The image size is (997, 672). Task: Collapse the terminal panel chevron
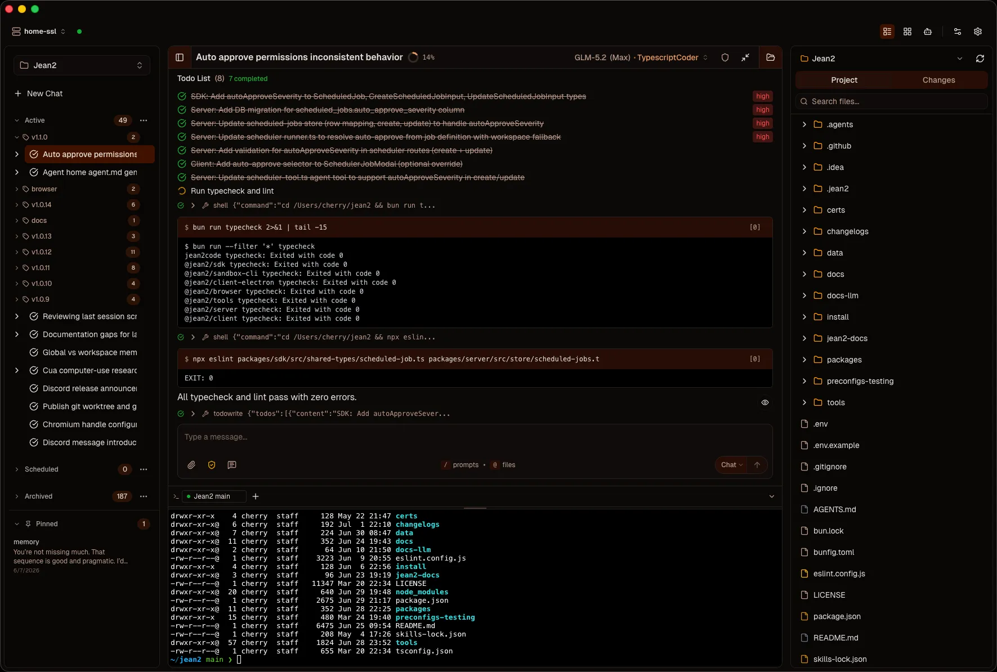(x=772, y=496)
